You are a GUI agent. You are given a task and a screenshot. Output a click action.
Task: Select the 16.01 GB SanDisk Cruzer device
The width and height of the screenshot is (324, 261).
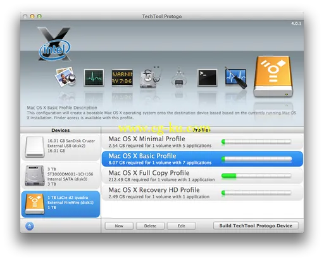click(61, 147)
